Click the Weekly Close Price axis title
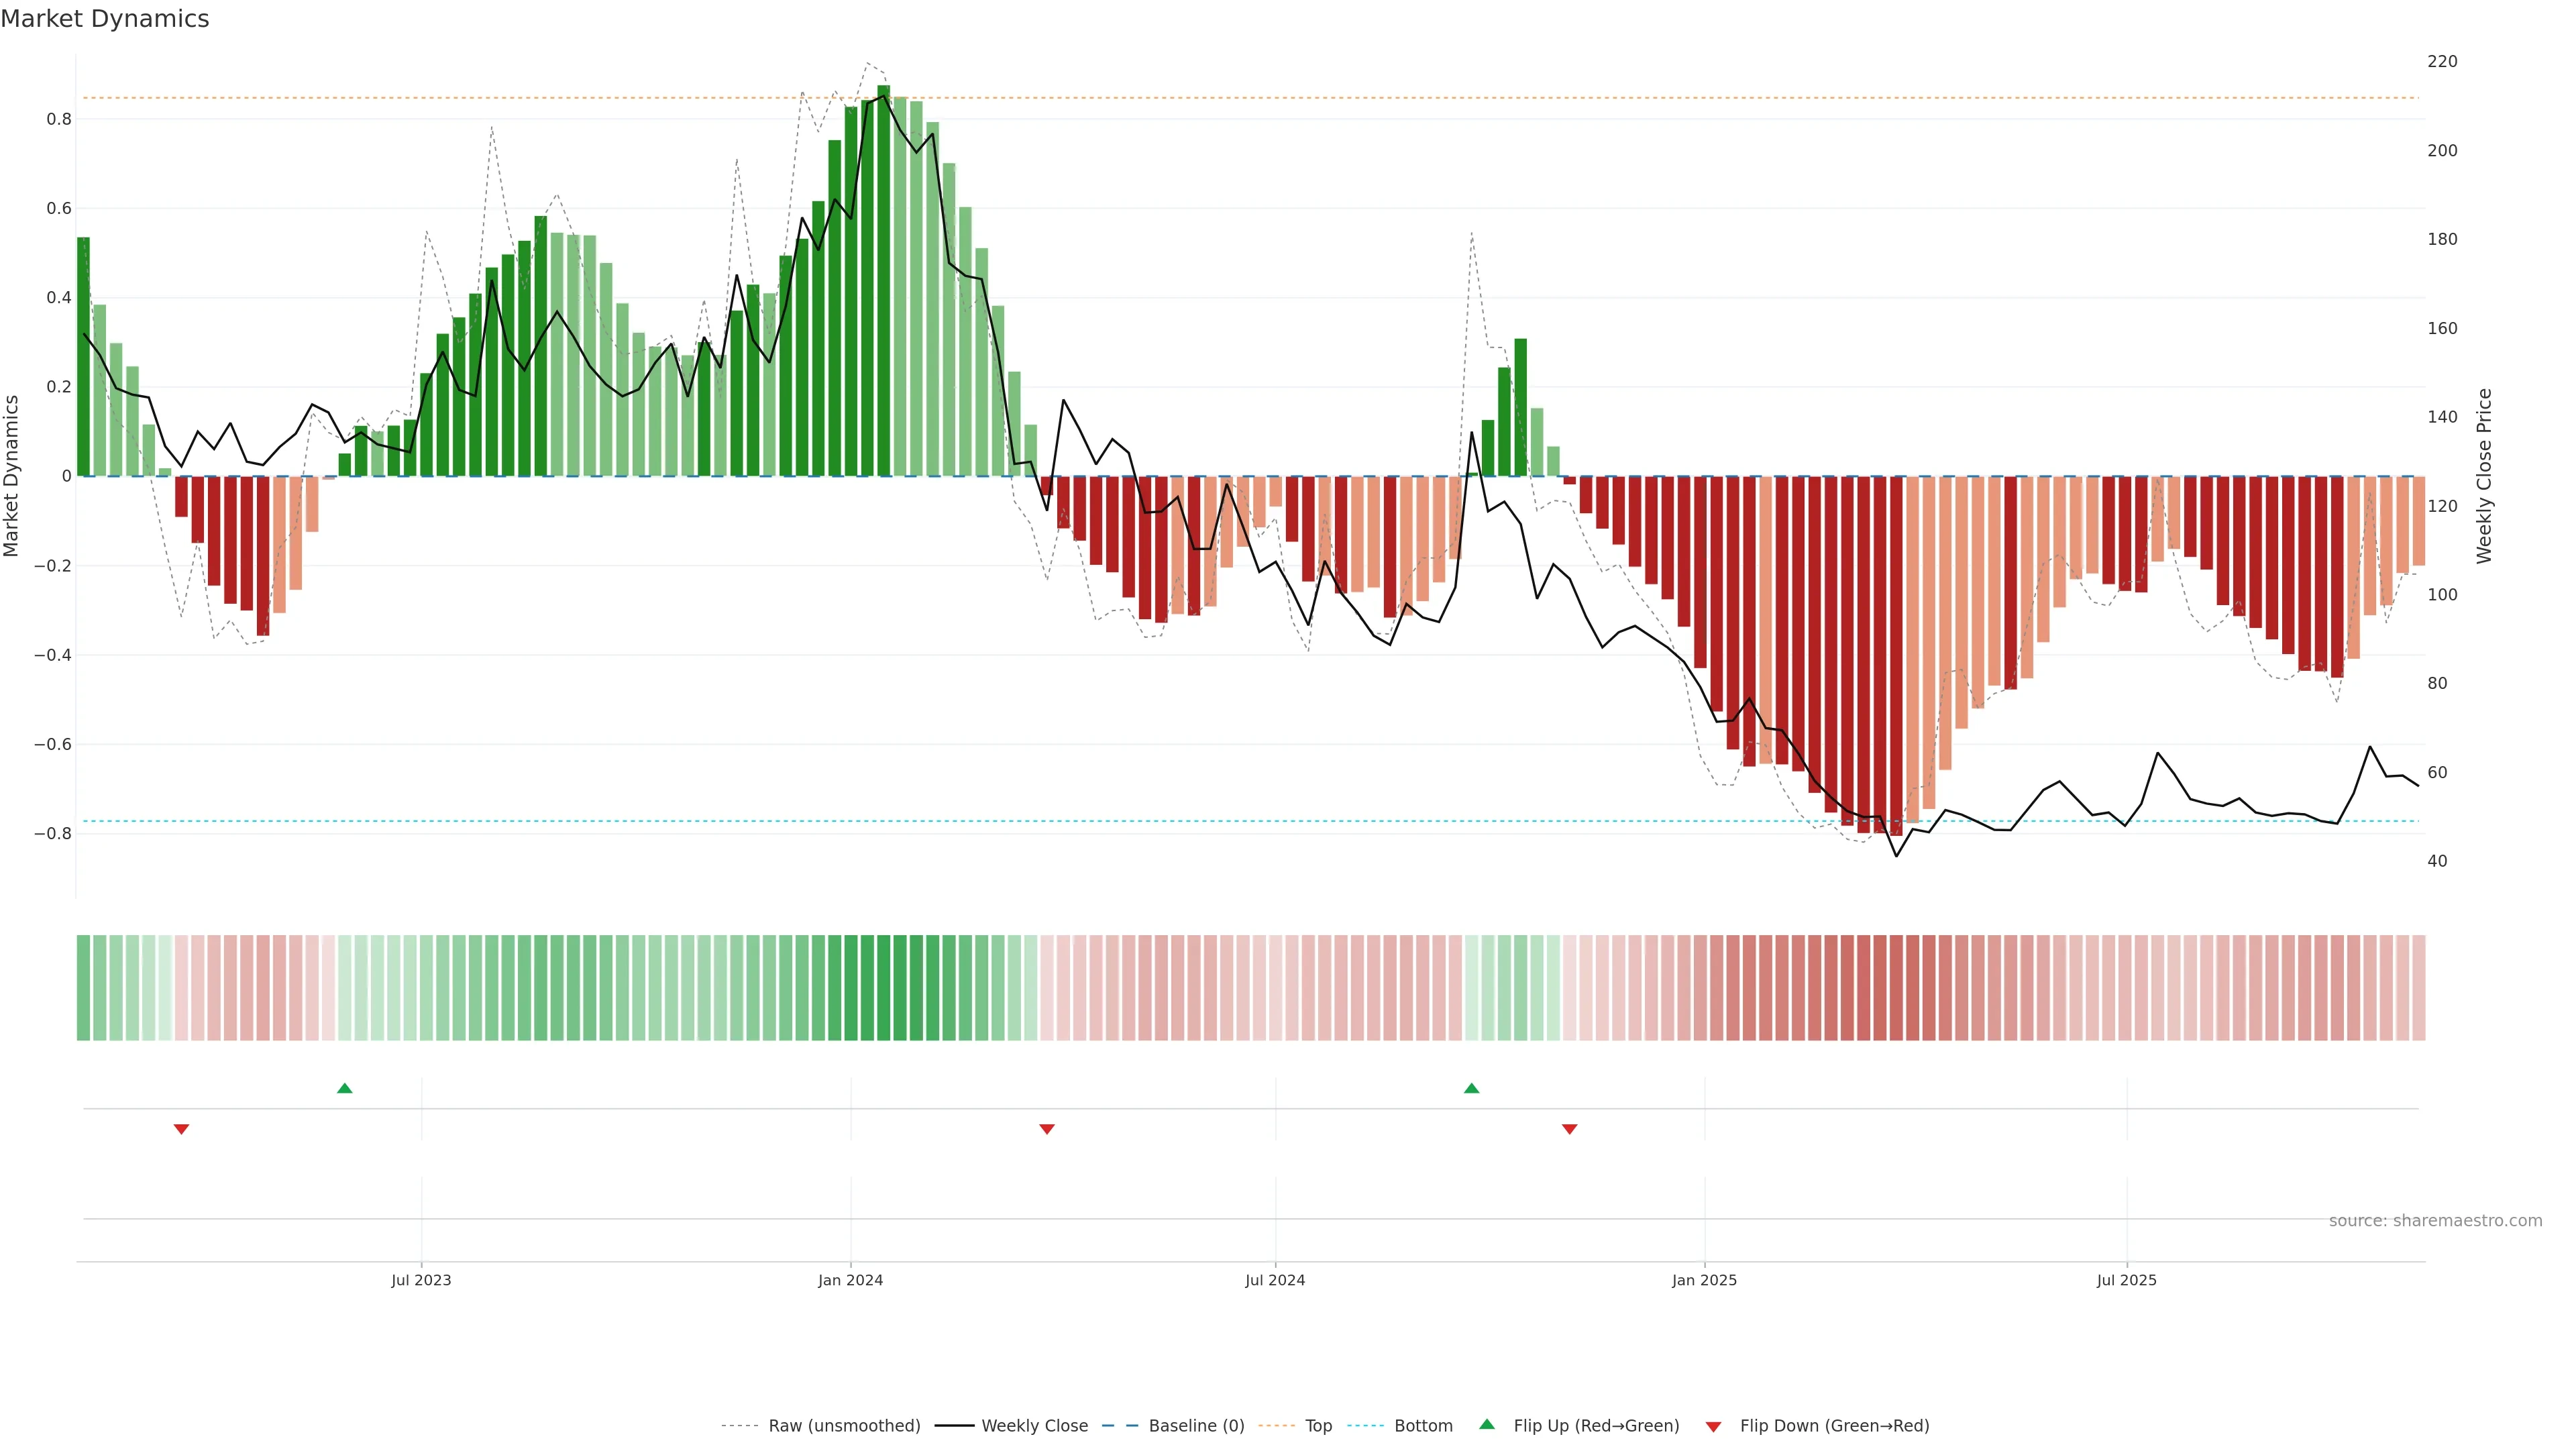 2484,476
